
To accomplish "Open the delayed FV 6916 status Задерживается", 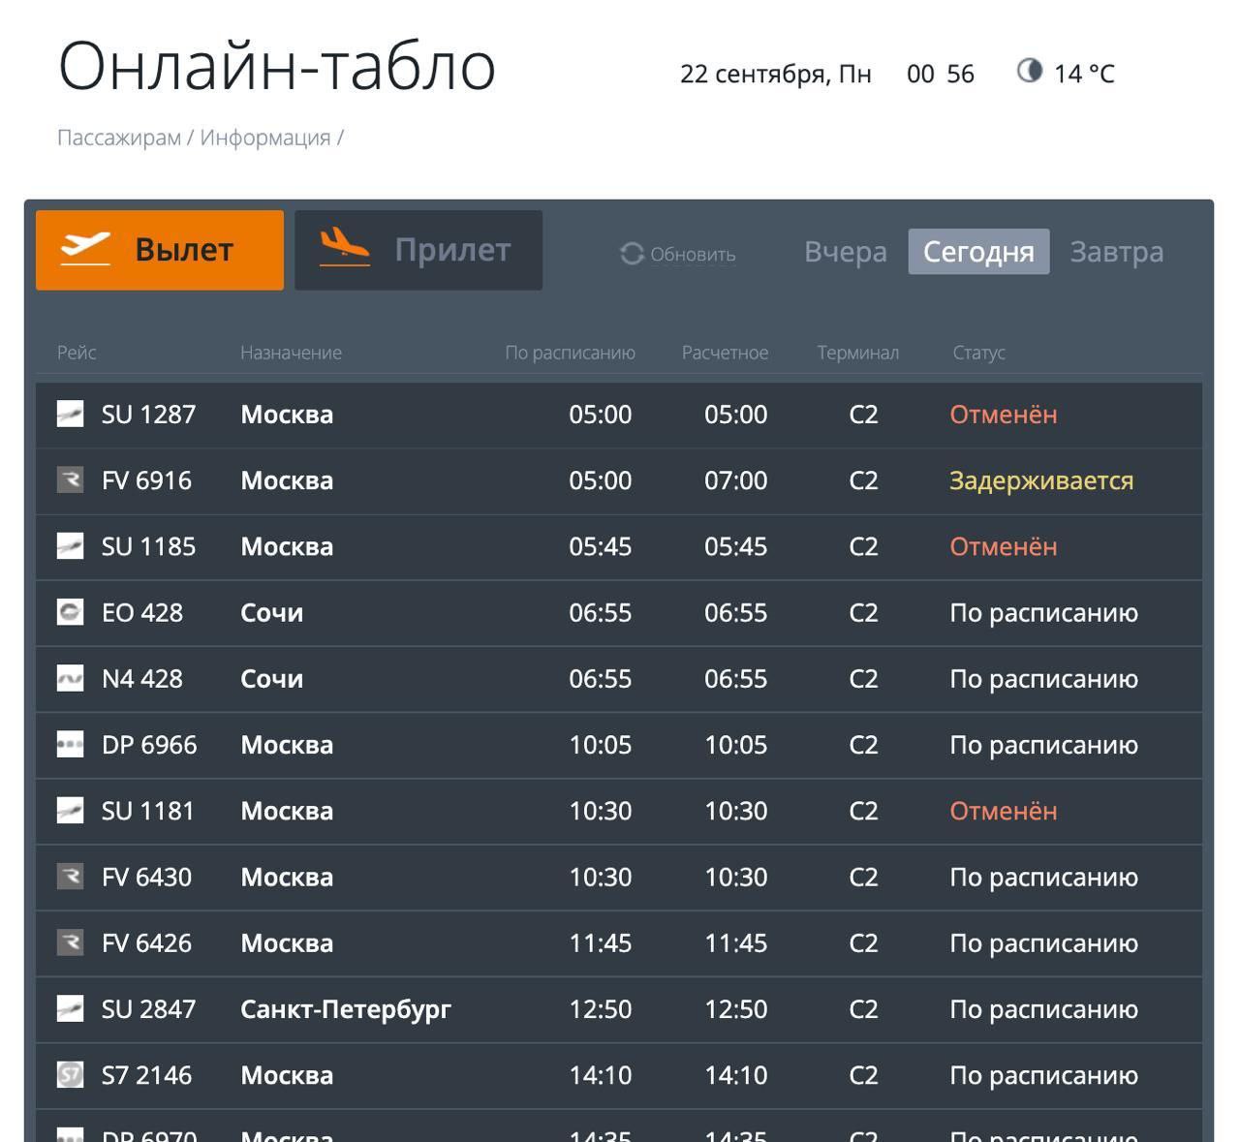I will [1040, 480].
